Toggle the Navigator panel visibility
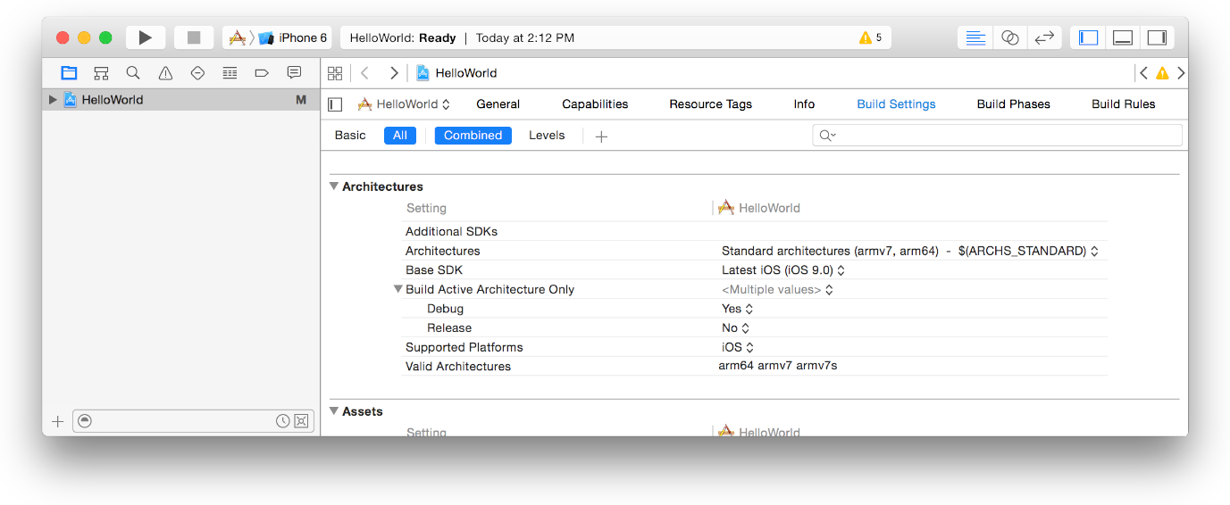 coord(1088,37)
